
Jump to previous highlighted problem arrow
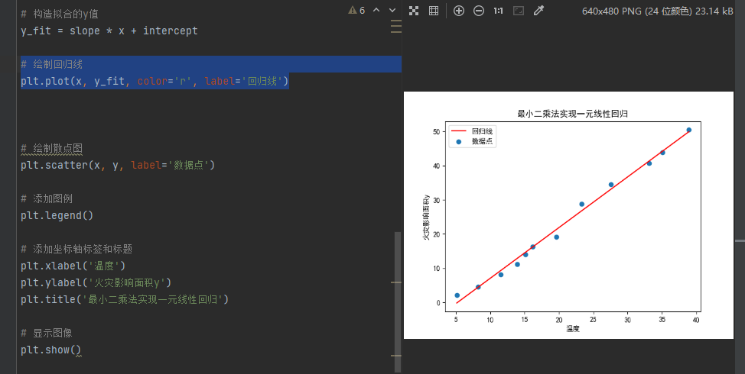tap(376, 11)
